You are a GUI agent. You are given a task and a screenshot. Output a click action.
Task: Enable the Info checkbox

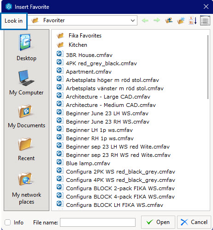[7, 223]
